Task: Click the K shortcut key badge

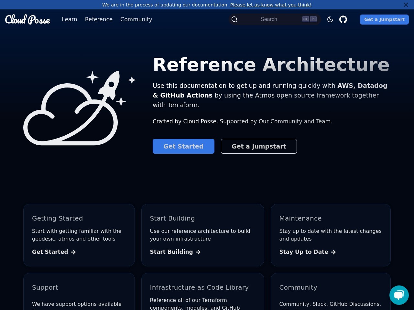Action: point(313,19)
